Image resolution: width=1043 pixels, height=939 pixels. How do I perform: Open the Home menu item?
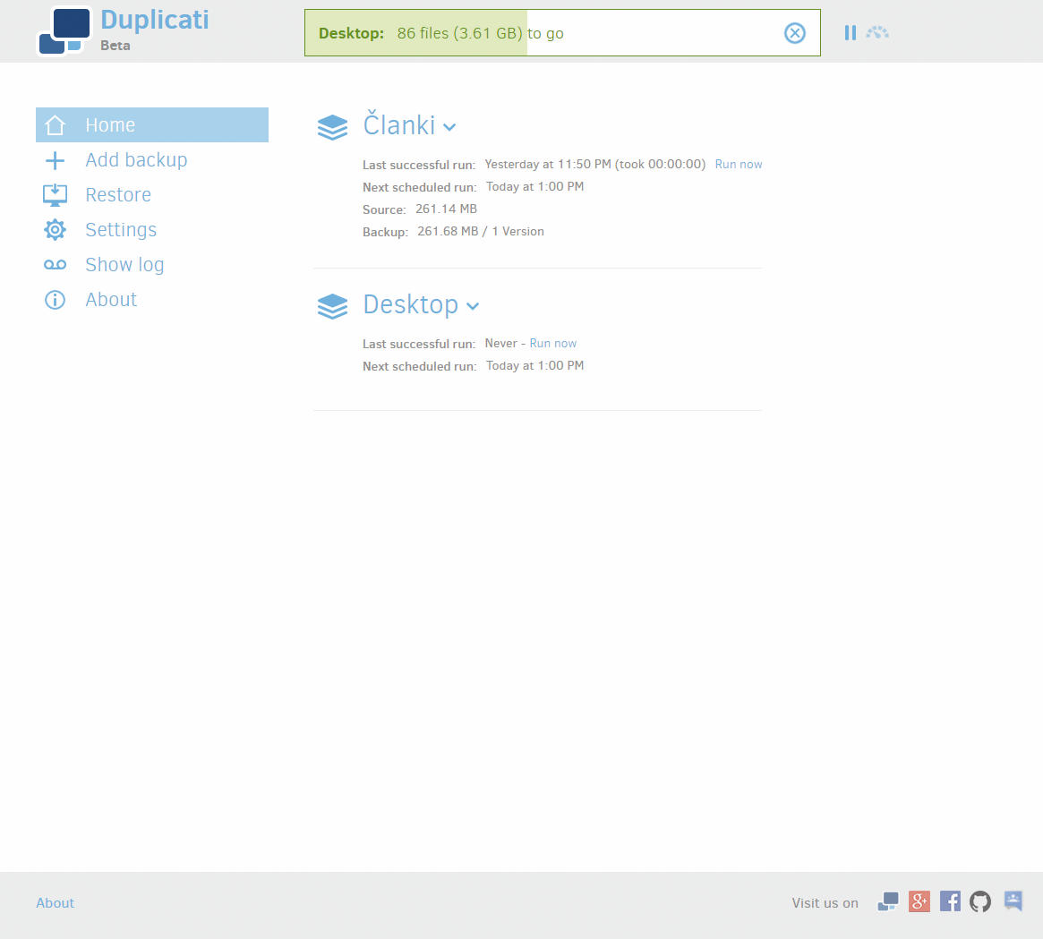pyautogui.click(x=151, y=125)
